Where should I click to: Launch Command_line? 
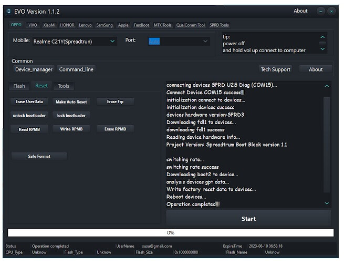click(x=76, y=69)
